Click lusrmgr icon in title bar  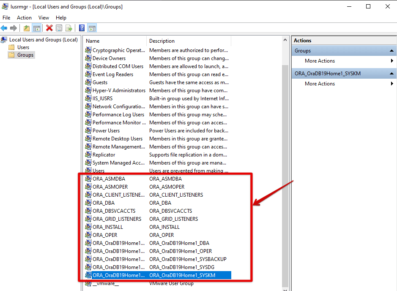coord(5,6)
